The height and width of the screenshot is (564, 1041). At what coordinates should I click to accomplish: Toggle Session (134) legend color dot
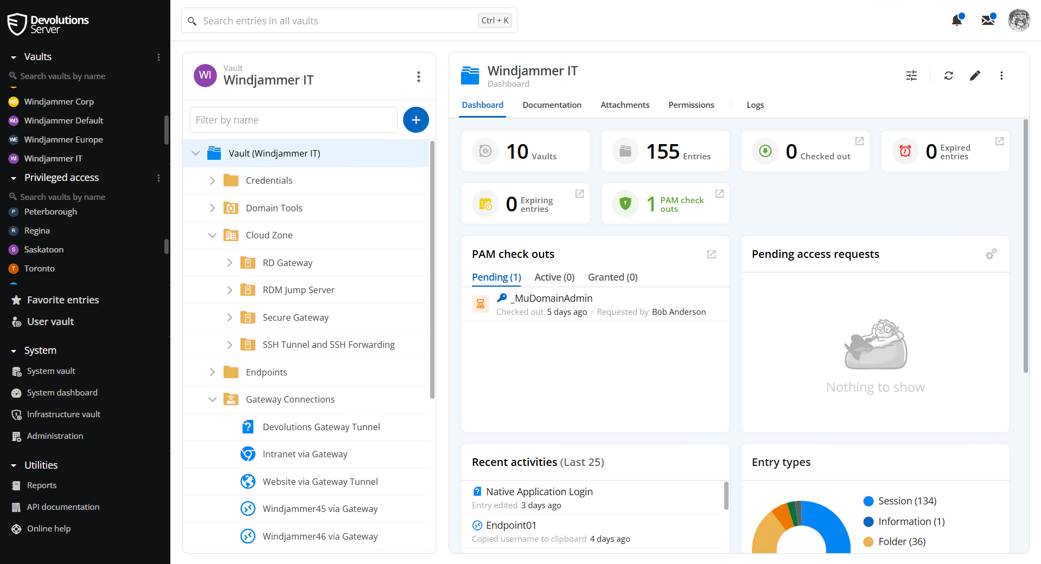click(868, 501)
